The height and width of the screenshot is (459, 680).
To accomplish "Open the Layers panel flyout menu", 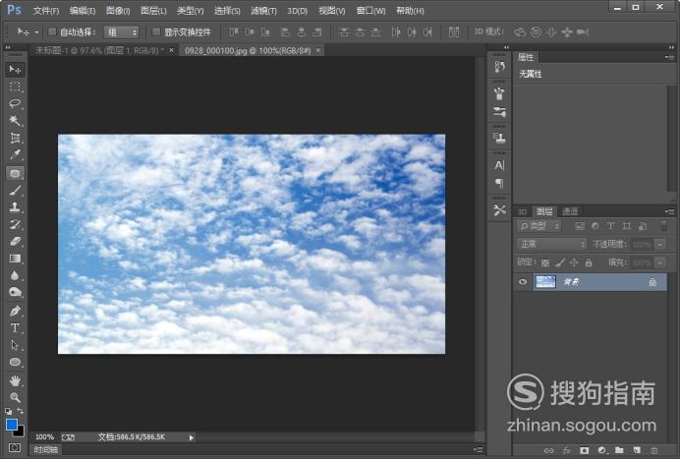I will 669,211.
